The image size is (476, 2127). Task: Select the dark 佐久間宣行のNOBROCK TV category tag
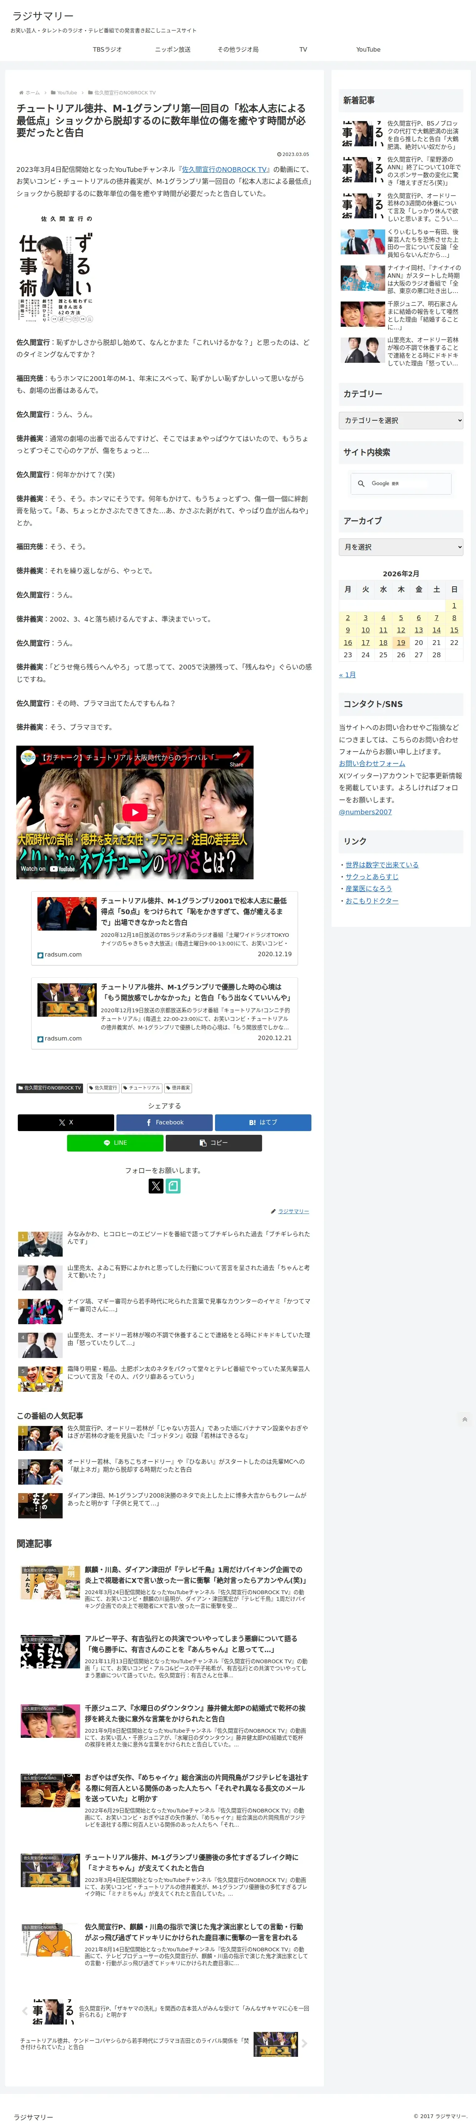50,1088
